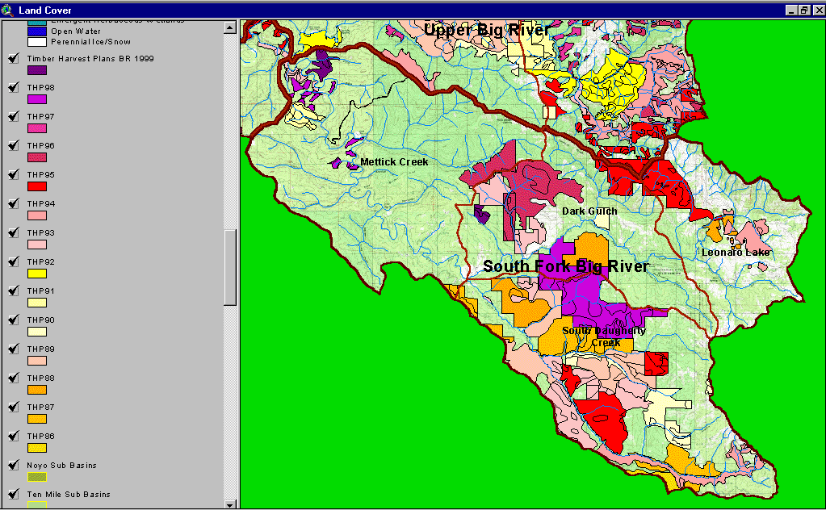This screenshot has width=826, height=510.
Task: Toggle the THP90 checkbox
Action: (x=14, y=320)
